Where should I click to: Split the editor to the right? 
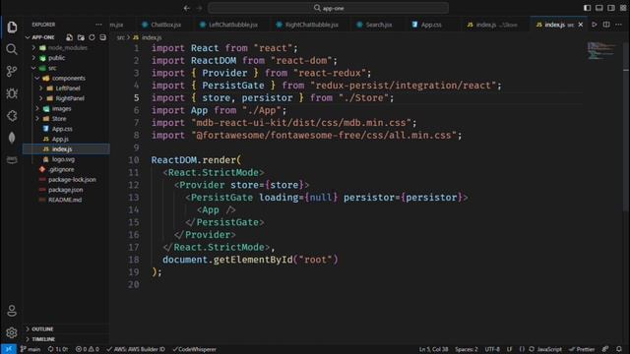pyautogui.click(x=606, y=25)
